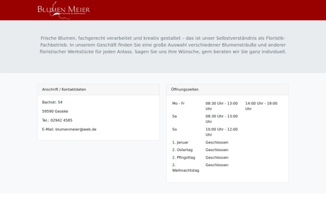Image resolution: width=326 pixels, height=203 pixels.
Task: Click the 2. Ostertag row label
Action: [183, 150]
